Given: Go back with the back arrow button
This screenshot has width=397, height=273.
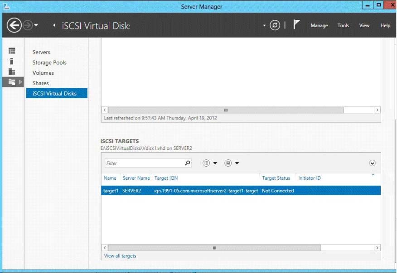Looking at the screenshot, I should point(14,25).
